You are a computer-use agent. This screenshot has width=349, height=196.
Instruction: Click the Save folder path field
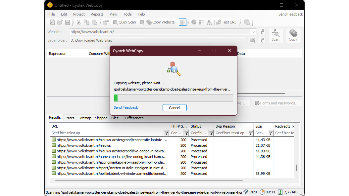coord(158,40)
